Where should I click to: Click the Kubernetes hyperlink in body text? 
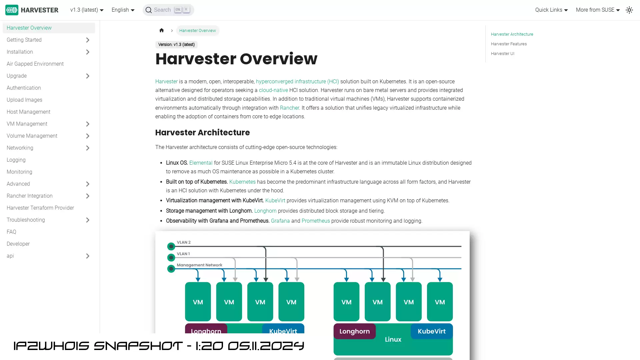pos(242,182)
